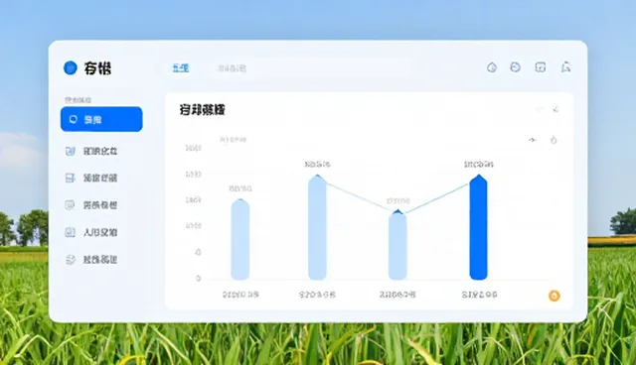
Task: Open notifications with the bell icon
Action: [x=565, y=67]
